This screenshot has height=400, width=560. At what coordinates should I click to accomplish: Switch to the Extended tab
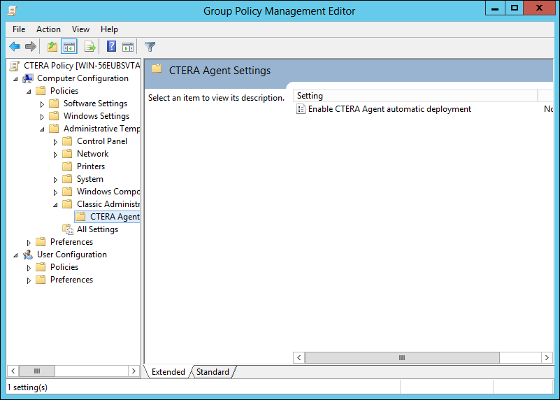[168, 372]
